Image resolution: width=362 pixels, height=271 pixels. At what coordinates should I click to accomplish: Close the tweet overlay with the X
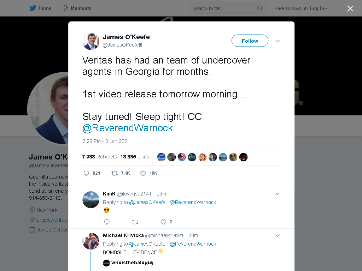tap(350, 8)
